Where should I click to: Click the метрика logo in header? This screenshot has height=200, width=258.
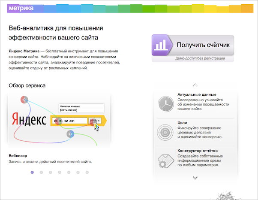21,8
